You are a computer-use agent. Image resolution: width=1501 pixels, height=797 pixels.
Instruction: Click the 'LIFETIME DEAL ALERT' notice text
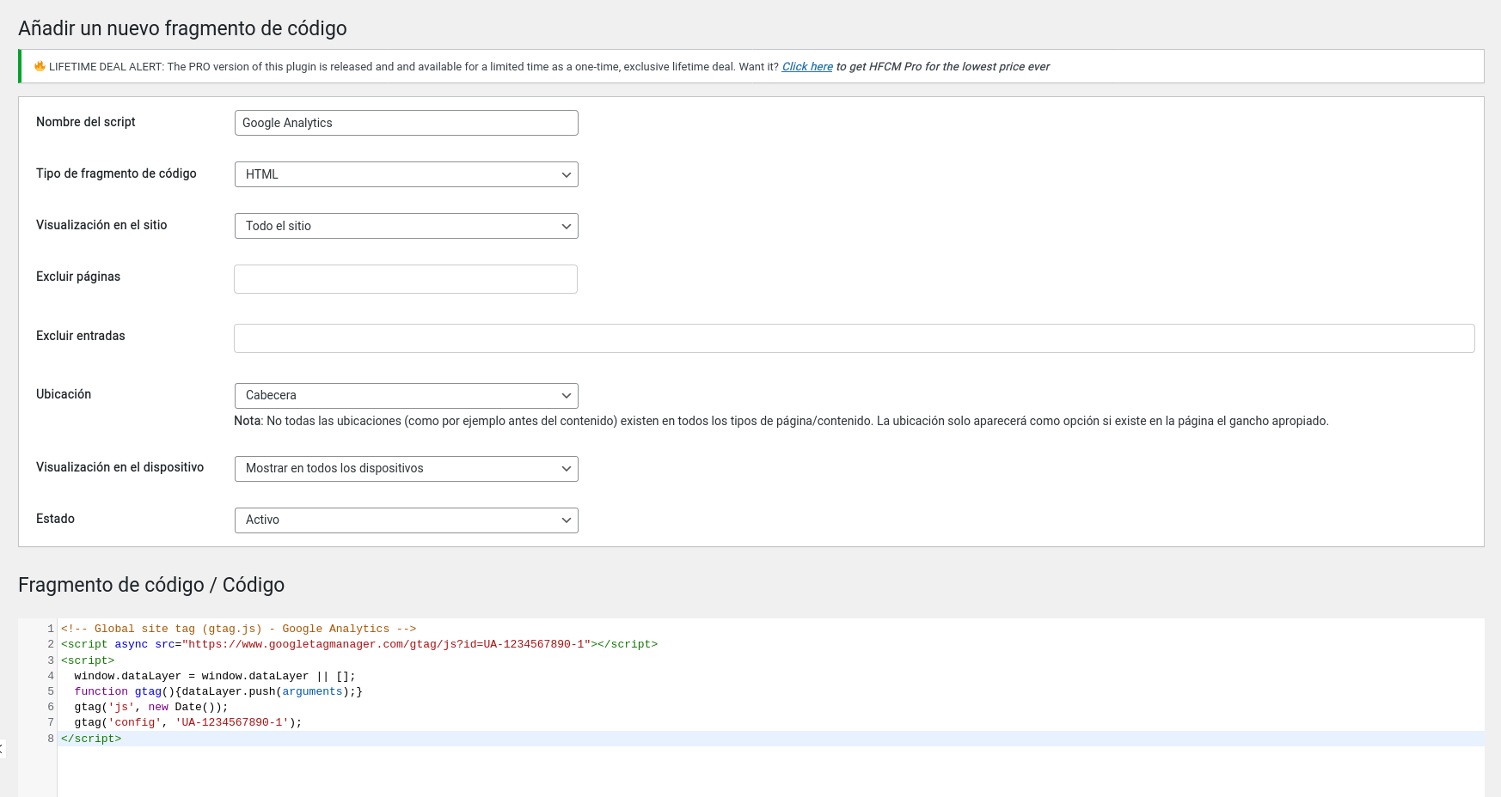tap(414, 67)
